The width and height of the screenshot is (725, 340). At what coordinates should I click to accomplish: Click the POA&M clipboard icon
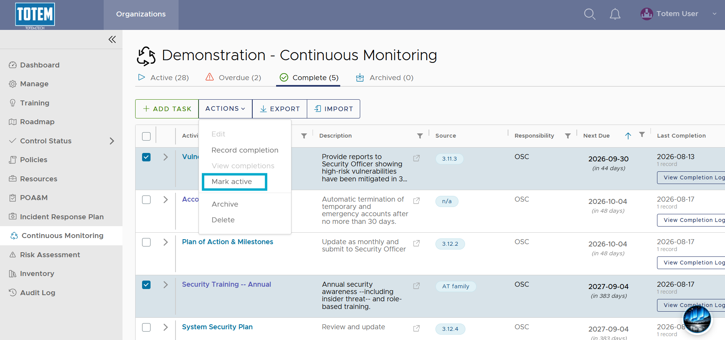click(13, 198)
